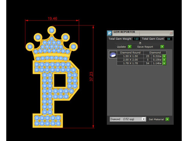Click the count cell showing 54
Image resolution: width=188 pixels, height=141 pixels.
pos(148,63)
